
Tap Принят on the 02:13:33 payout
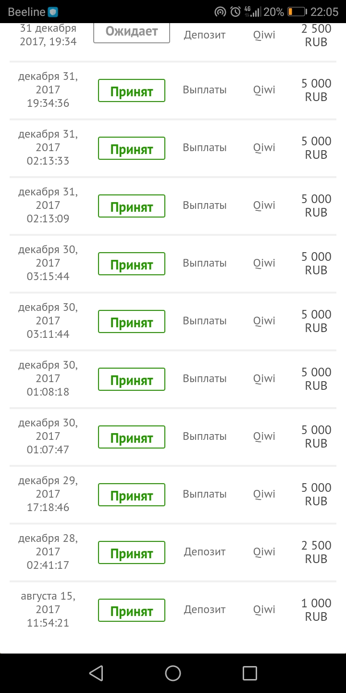tap(132, 148)
